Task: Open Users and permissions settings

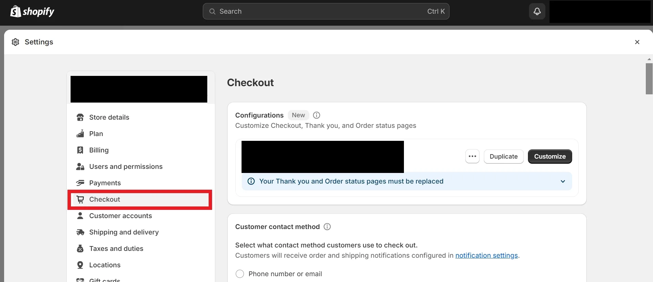Action: [x=125, y=166]
